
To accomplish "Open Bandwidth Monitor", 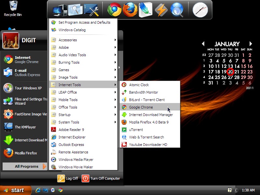I will pos(150,92).
